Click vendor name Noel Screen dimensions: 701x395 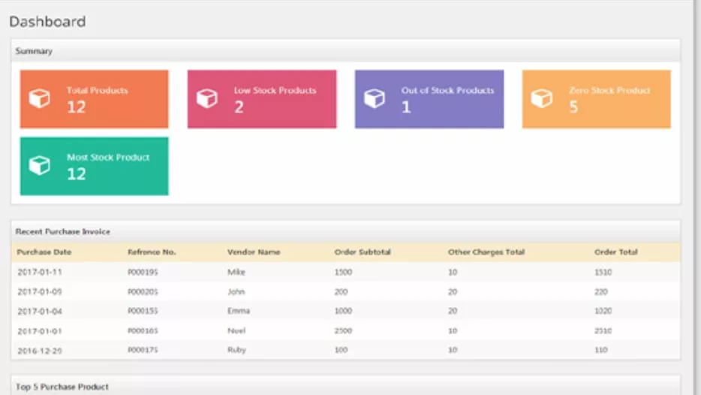tap(236, 331)
